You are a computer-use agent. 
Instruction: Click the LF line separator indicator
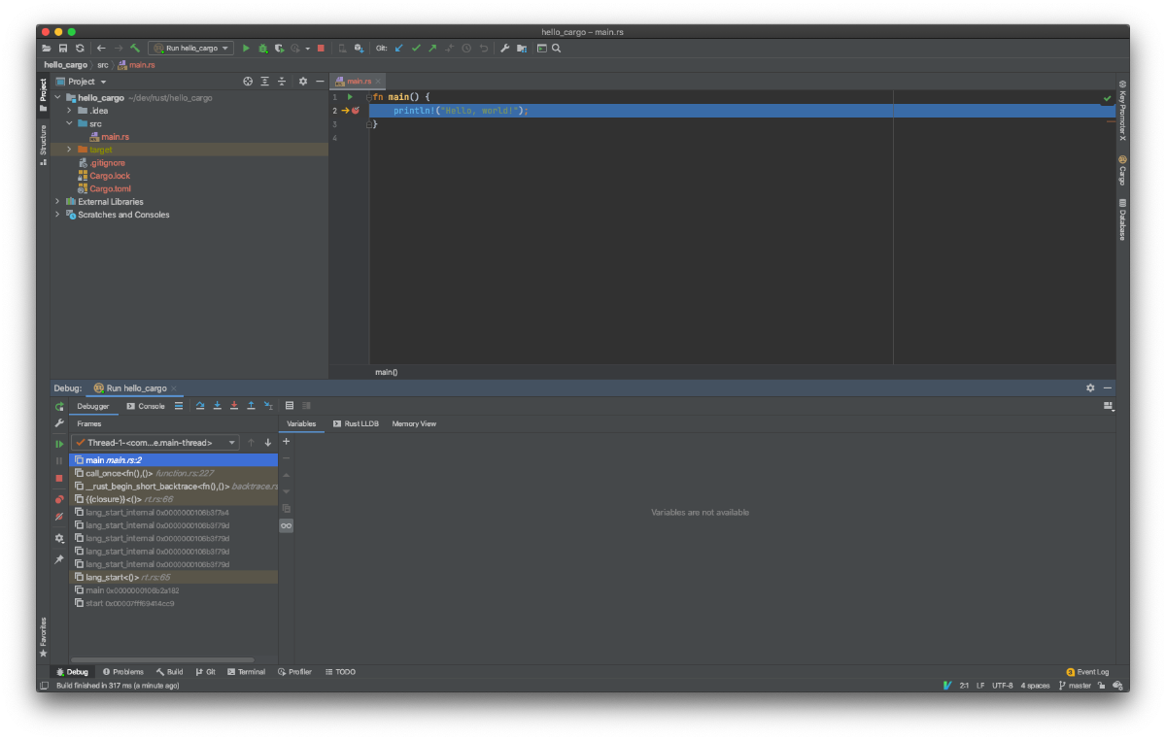(x=980, y=686)
